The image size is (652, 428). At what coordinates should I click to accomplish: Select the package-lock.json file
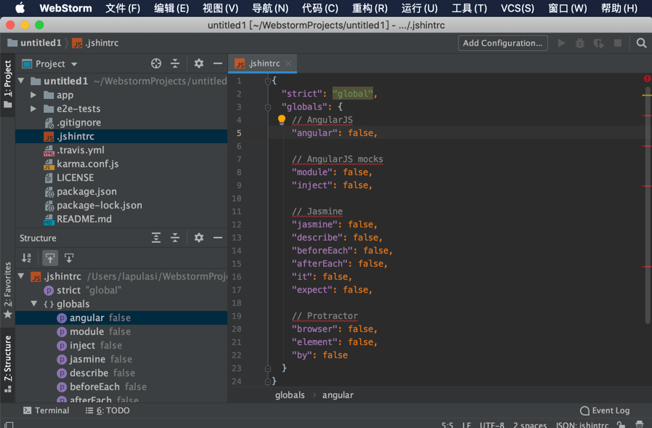pyautogui.click(x=121, y=205)
